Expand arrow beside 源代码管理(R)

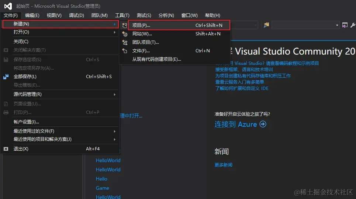115,94
